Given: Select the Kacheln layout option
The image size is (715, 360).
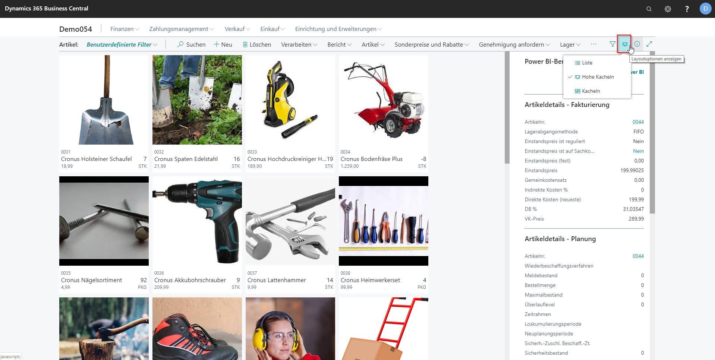Looking at the screenshot, I should point(597,91).
